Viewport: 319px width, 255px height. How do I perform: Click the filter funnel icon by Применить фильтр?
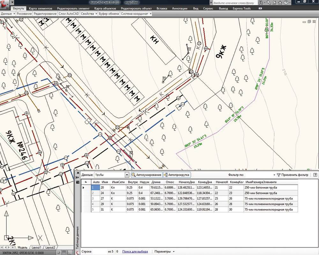tap(279, 175)
